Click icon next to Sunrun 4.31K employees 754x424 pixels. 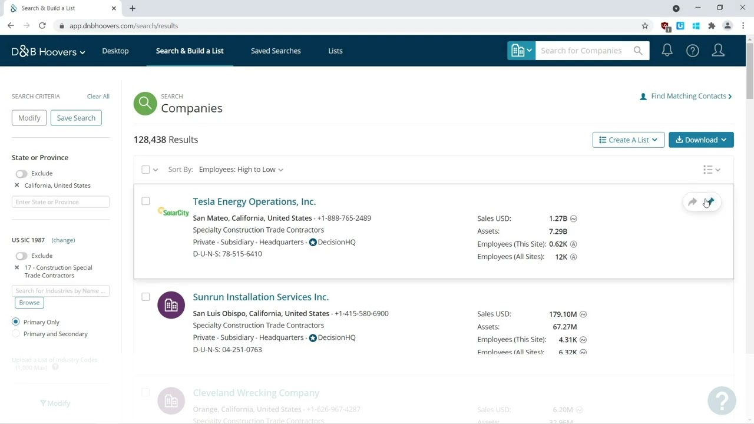pos(583,339)
